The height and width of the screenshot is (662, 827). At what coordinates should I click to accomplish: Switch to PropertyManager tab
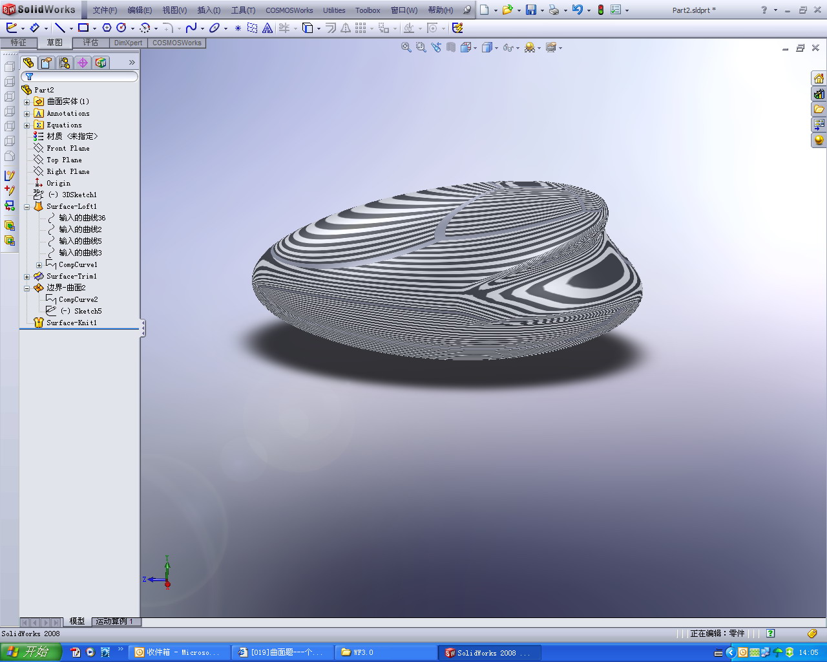[x=47, y=62]
